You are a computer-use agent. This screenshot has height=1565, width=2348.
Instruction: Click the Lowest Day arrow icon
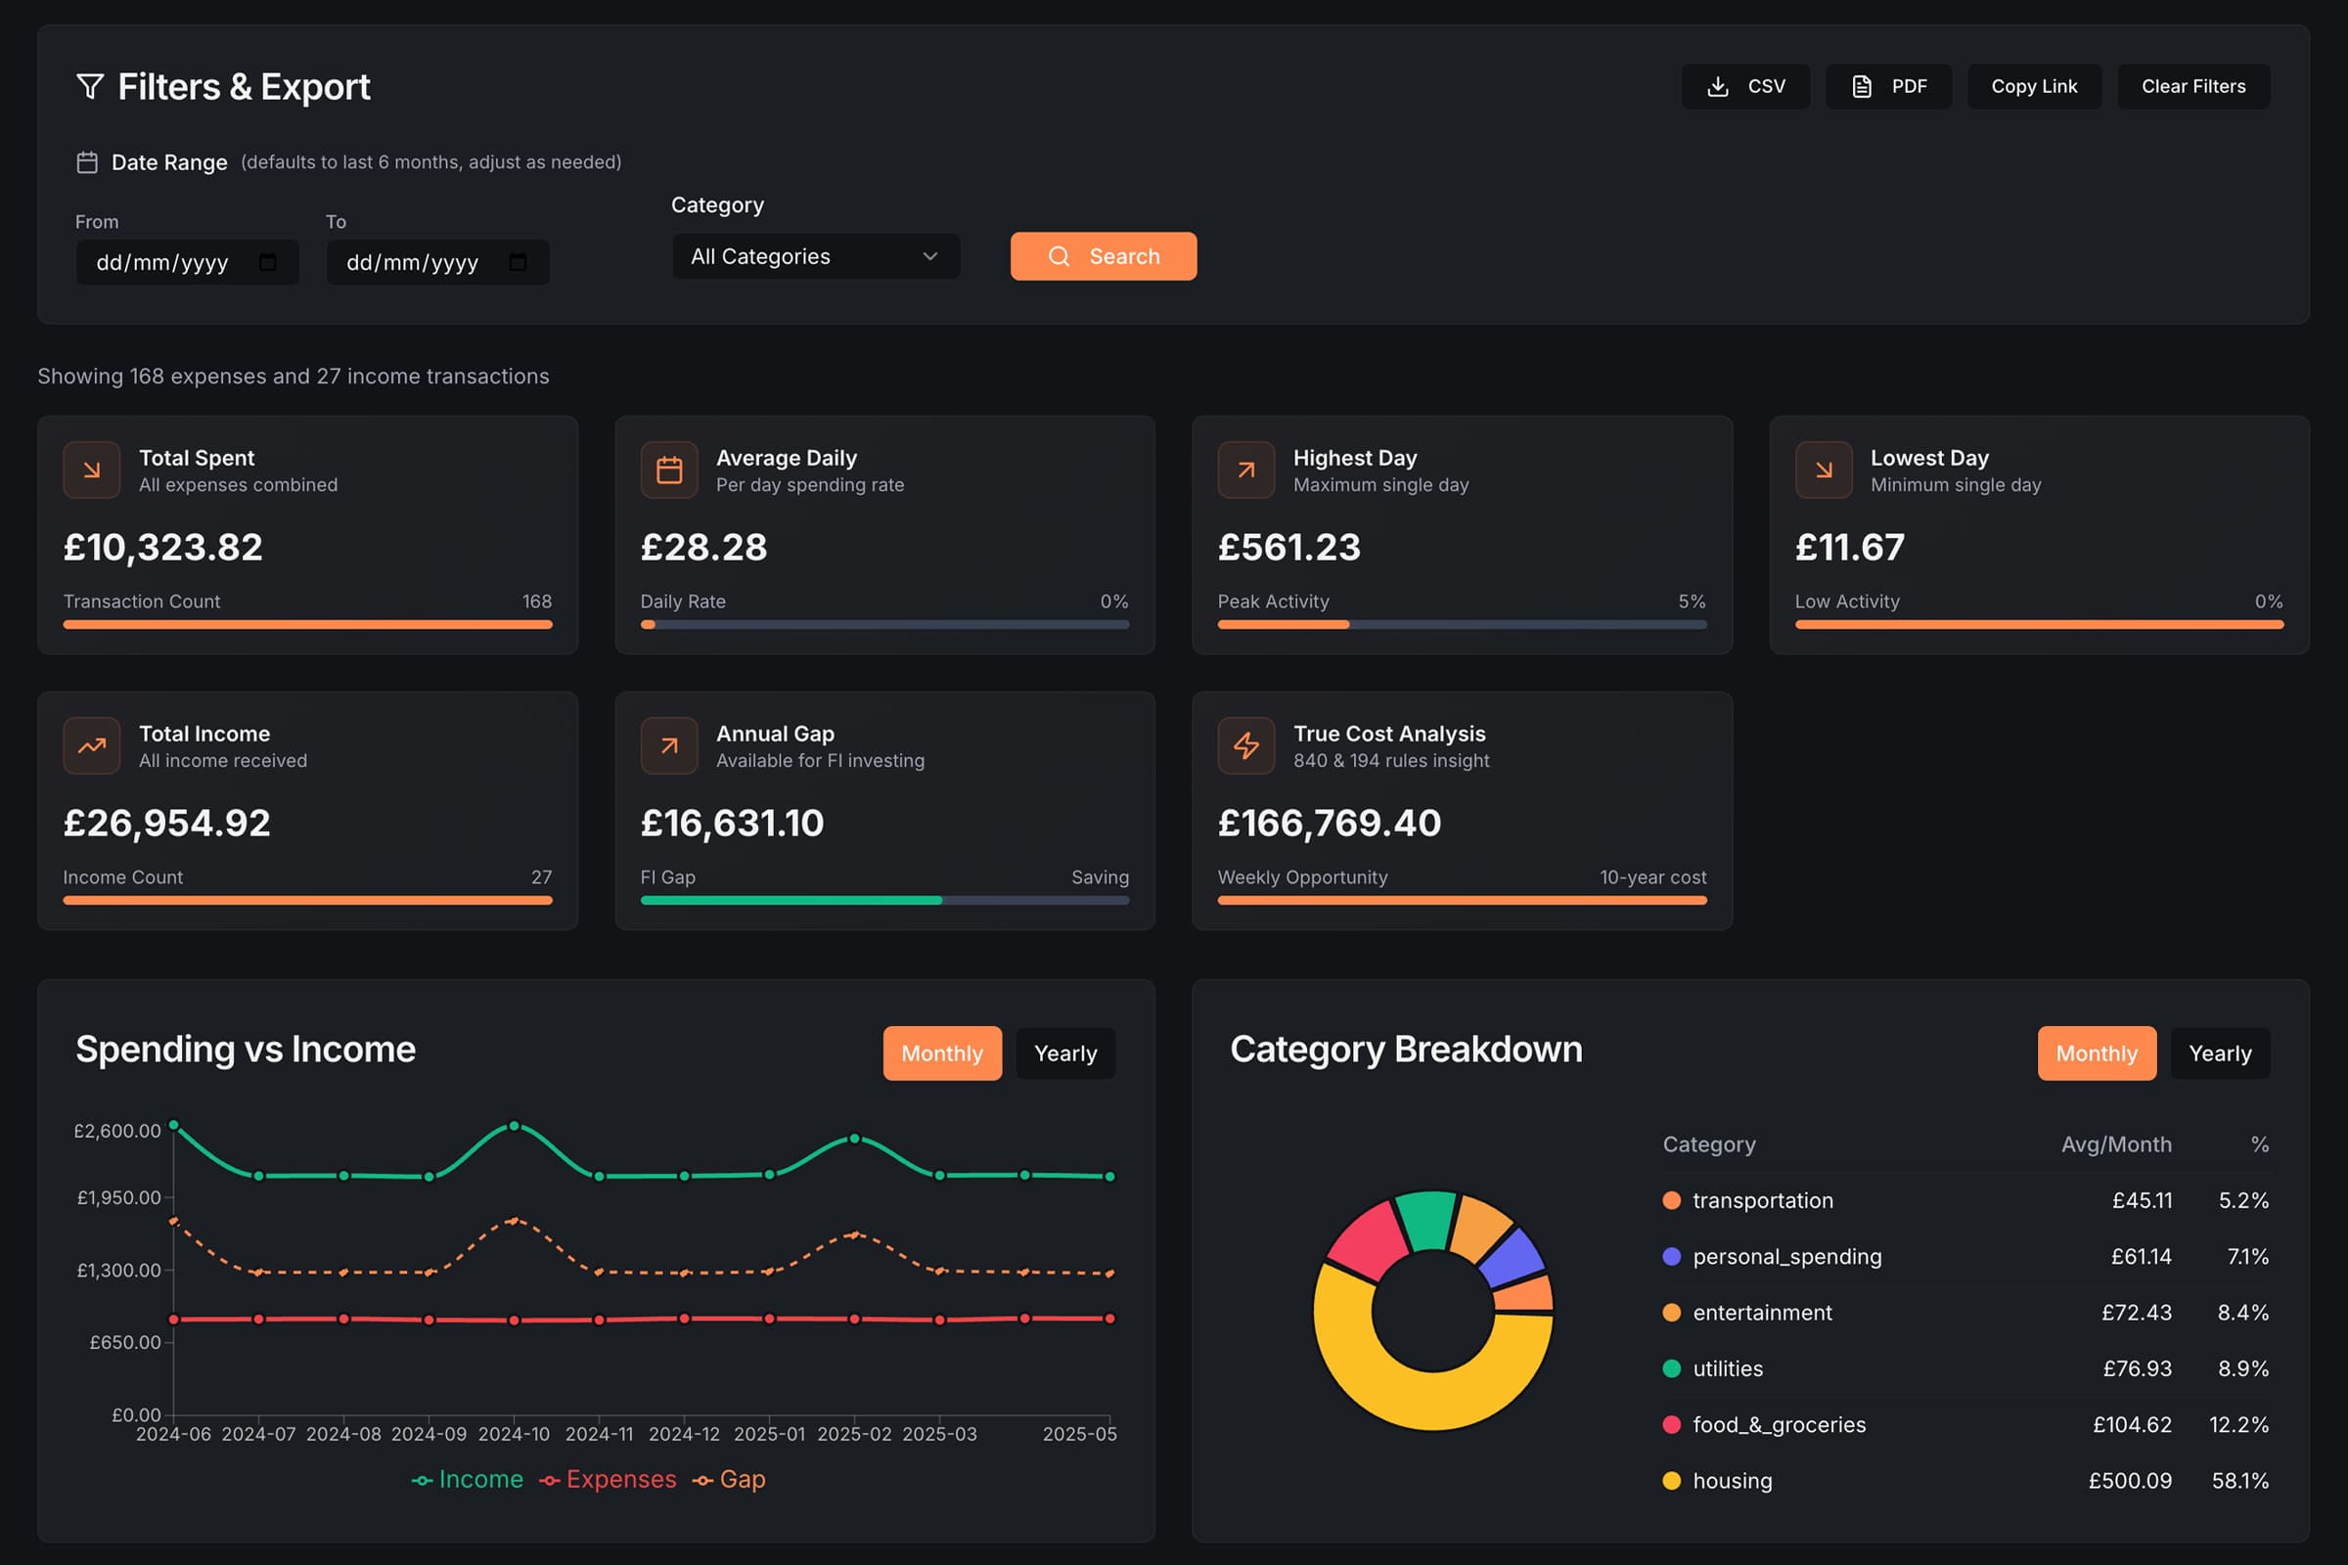coord(1823,470)
